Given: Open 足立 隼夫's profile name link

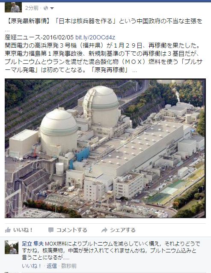Looking at the screenshot, I should tap(33, 243).
